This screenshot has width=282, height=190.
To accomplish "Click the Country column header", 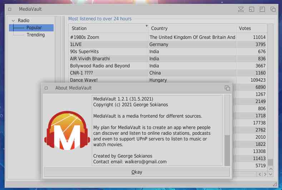I will click(x=192, y=29).
